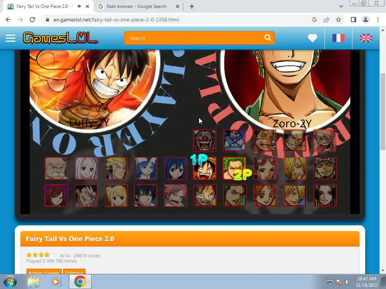386x289 pixels.
Task: Click the address bar URL
Action: click(x=116, y=20)
